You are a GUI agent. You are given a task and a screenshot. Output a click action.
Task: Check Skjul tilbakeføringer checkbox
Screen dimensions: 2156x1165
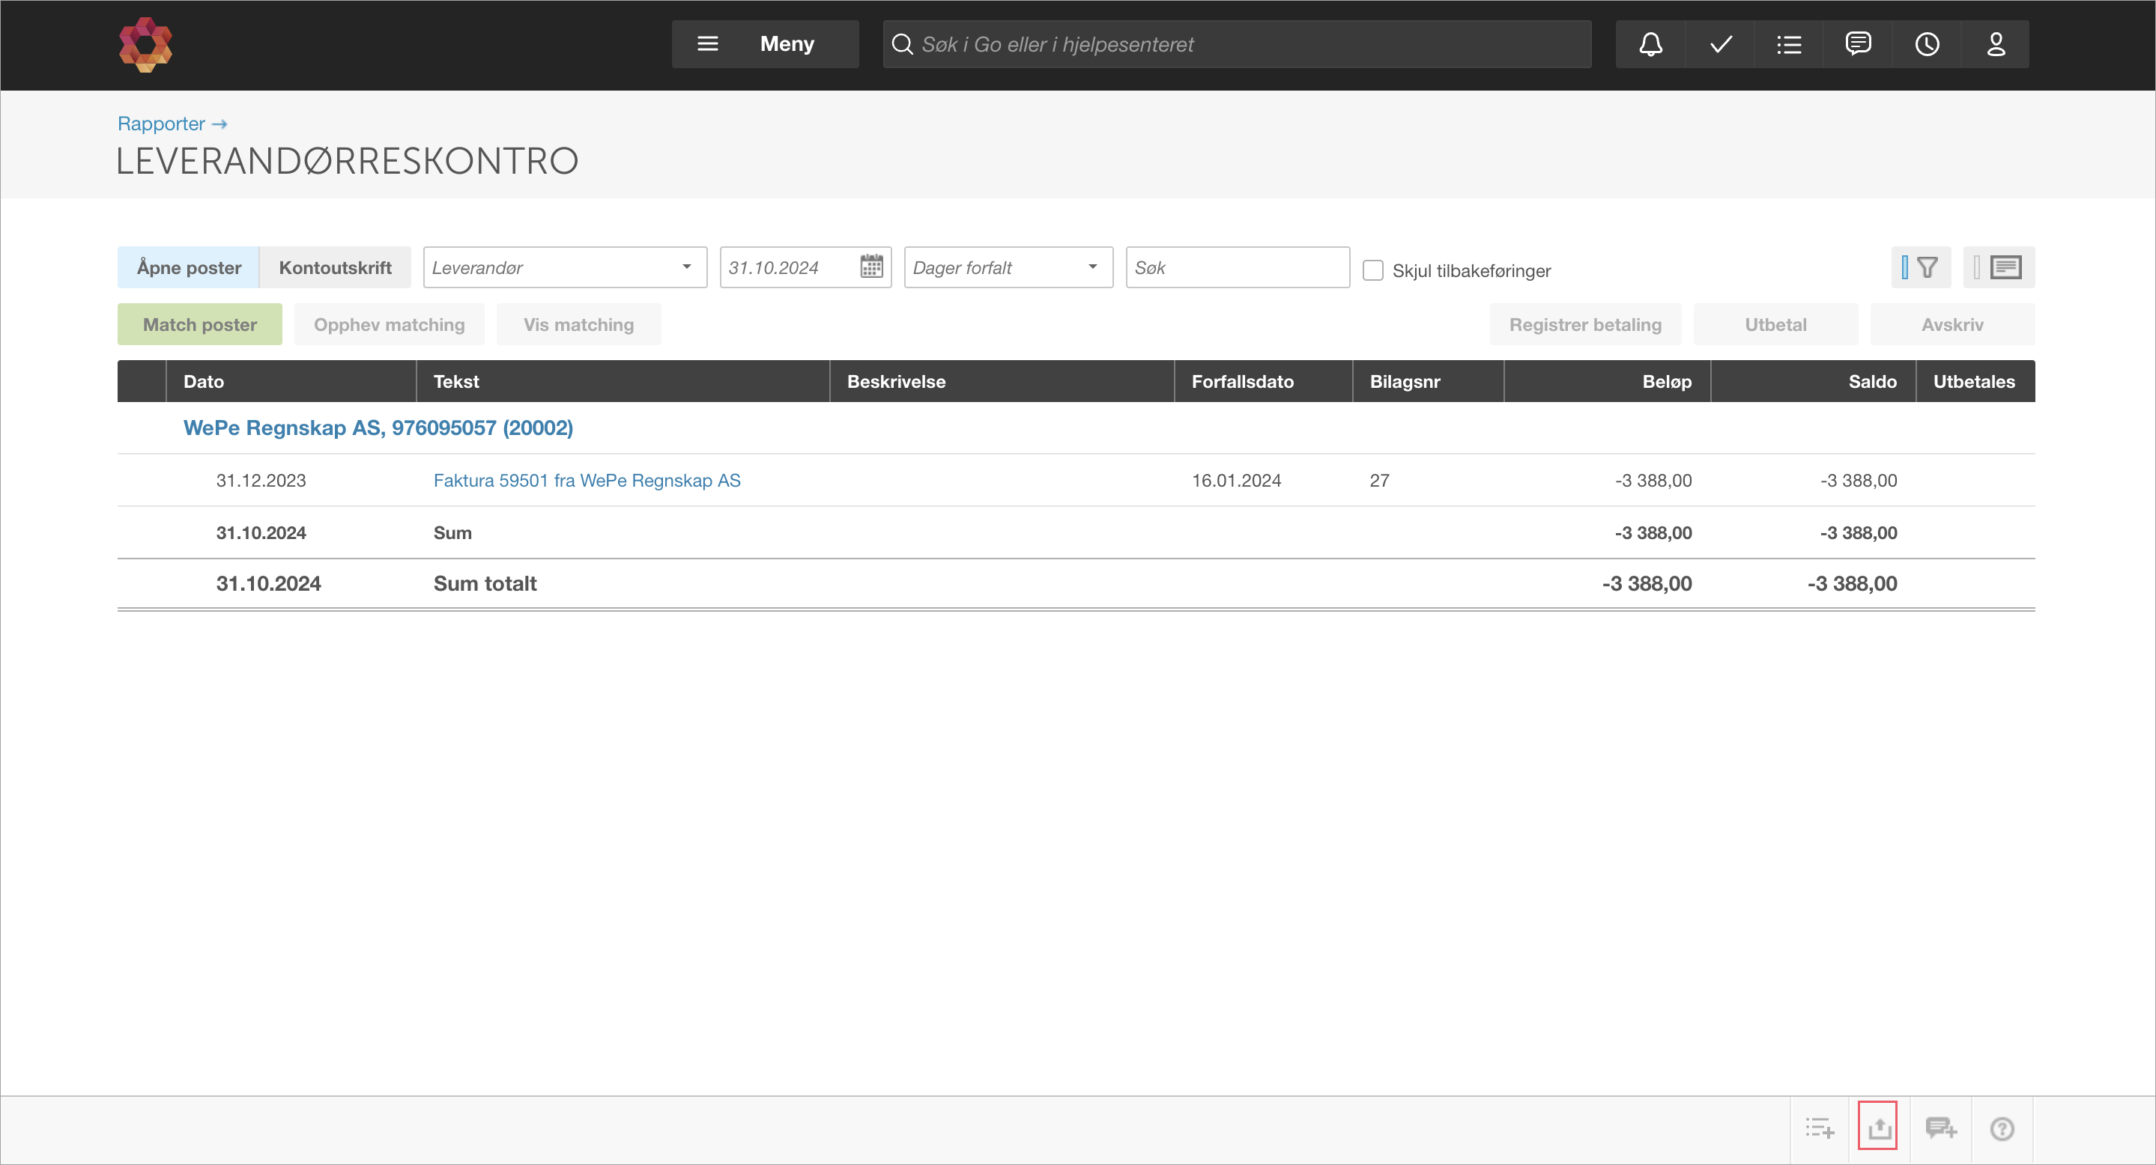pos(1372,270)
